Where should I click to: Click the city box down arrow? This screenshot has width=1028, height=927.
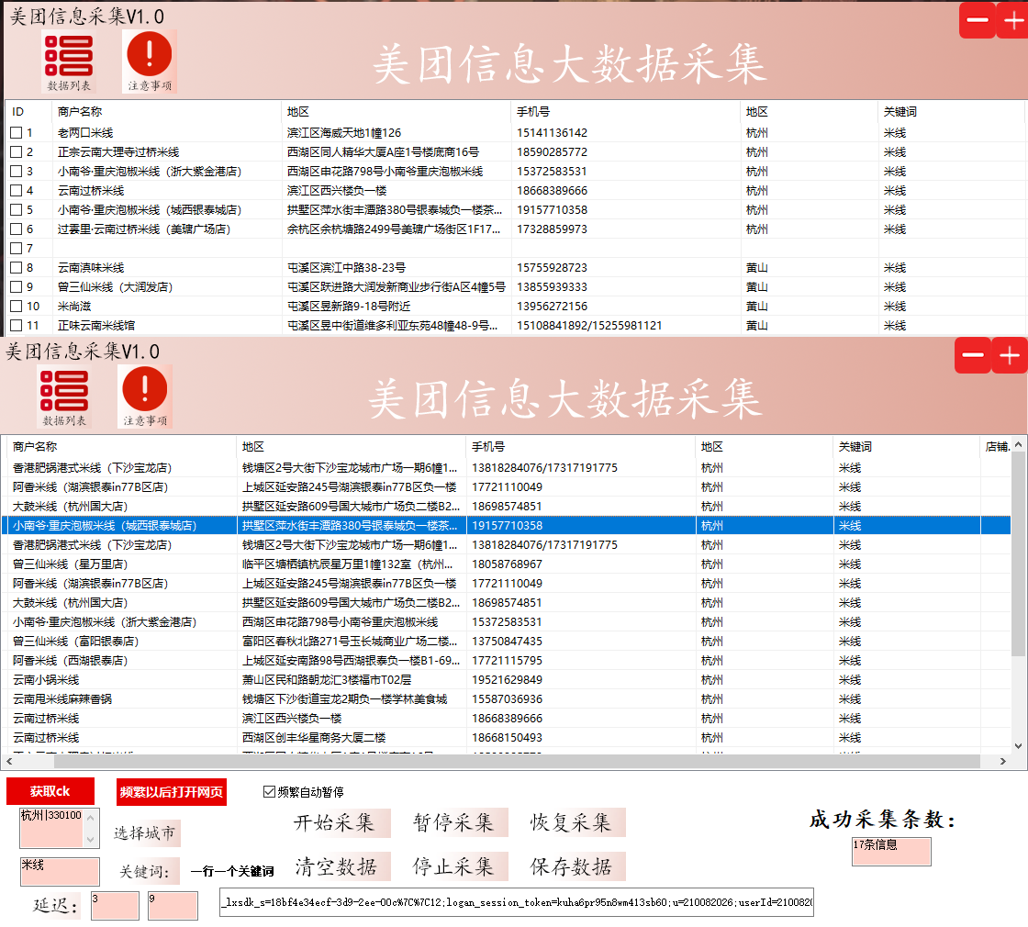(x=91, y=839)
